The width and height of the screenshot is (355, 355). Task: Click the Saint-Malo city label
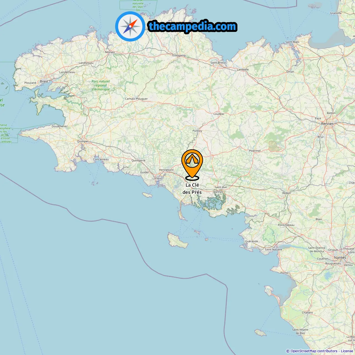click(292, 42)
